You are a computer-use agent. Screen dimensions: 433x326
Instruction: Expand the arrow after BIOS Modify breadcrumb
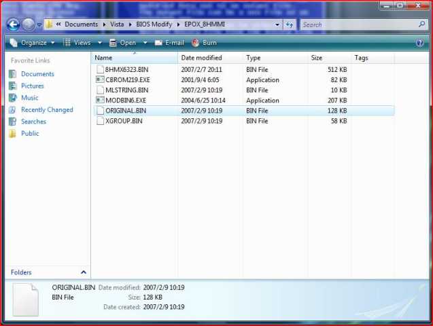[178, 24]
